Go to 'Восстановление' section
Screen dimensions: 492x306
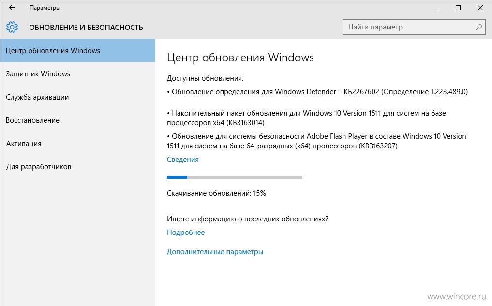click(x=78, y=120)
